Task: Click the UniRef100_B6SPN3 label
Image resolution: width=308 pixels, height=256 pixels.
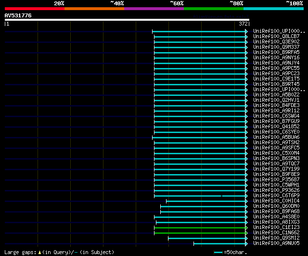Action: click(276, 159)
